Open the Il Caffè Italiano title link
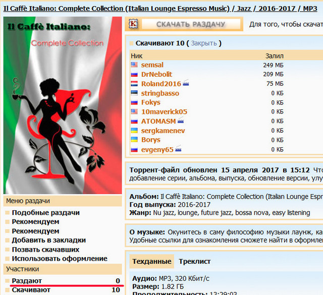This screenshot has width=323, height=295. (x=160, y=9)
